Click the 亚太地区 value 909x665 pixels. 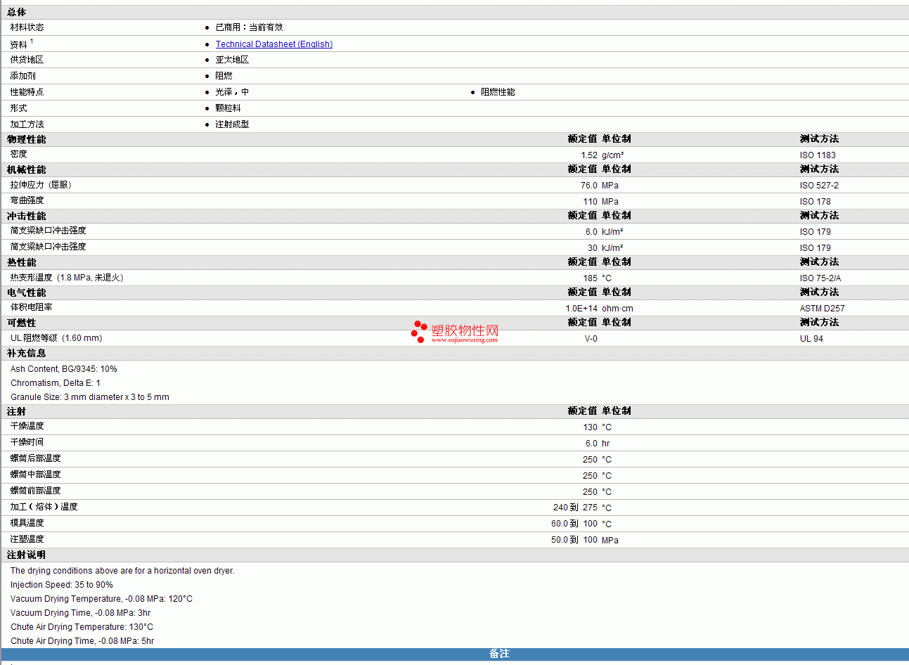(x=232, y=60)
